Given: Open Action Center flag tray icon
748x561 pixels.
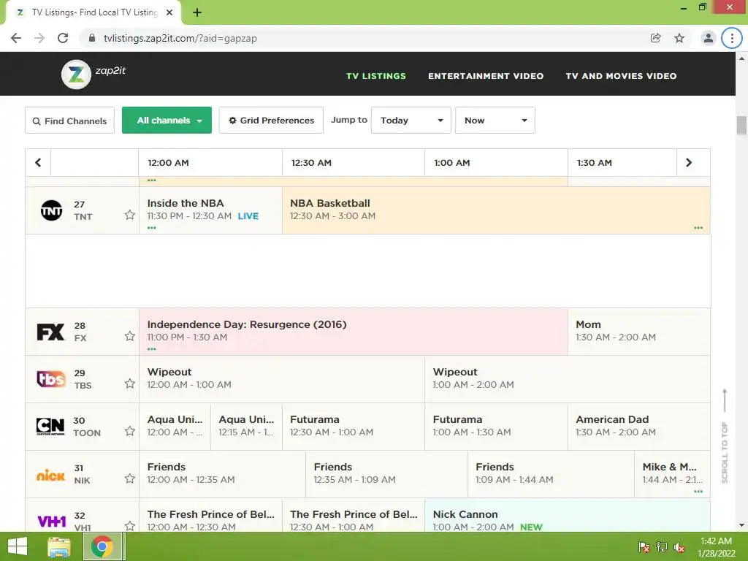Looking at the screenshot, I should tap(644, 547).
